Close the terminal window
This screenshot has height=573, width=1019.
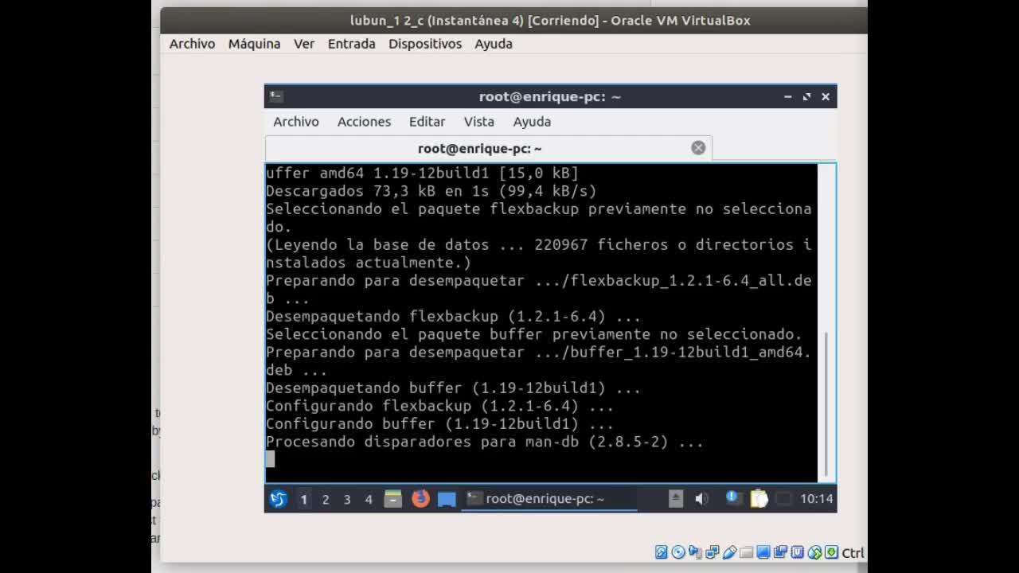point(826,96)
